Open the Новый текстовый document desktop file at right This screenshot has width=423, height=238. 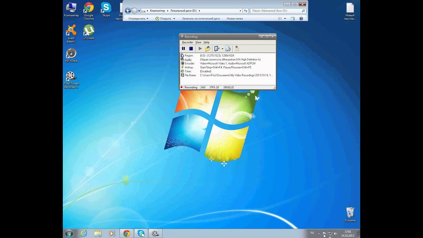coord(350,12)
